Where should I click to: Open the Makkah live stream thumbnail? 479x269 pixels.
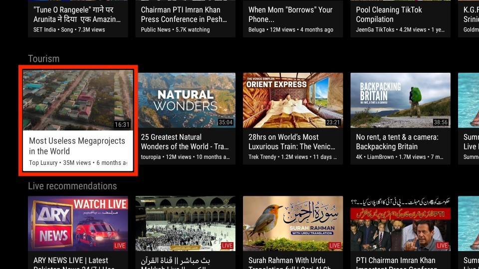coord(186,224)
